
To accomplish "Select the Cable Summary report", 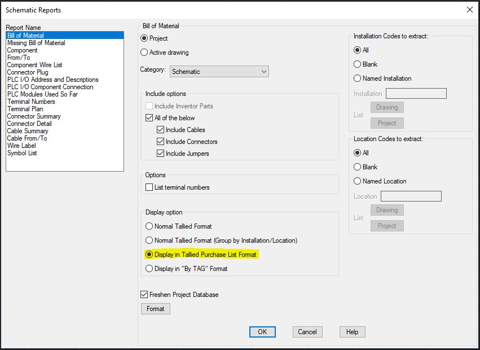I will pyautogui.click(x=27, y=130).
